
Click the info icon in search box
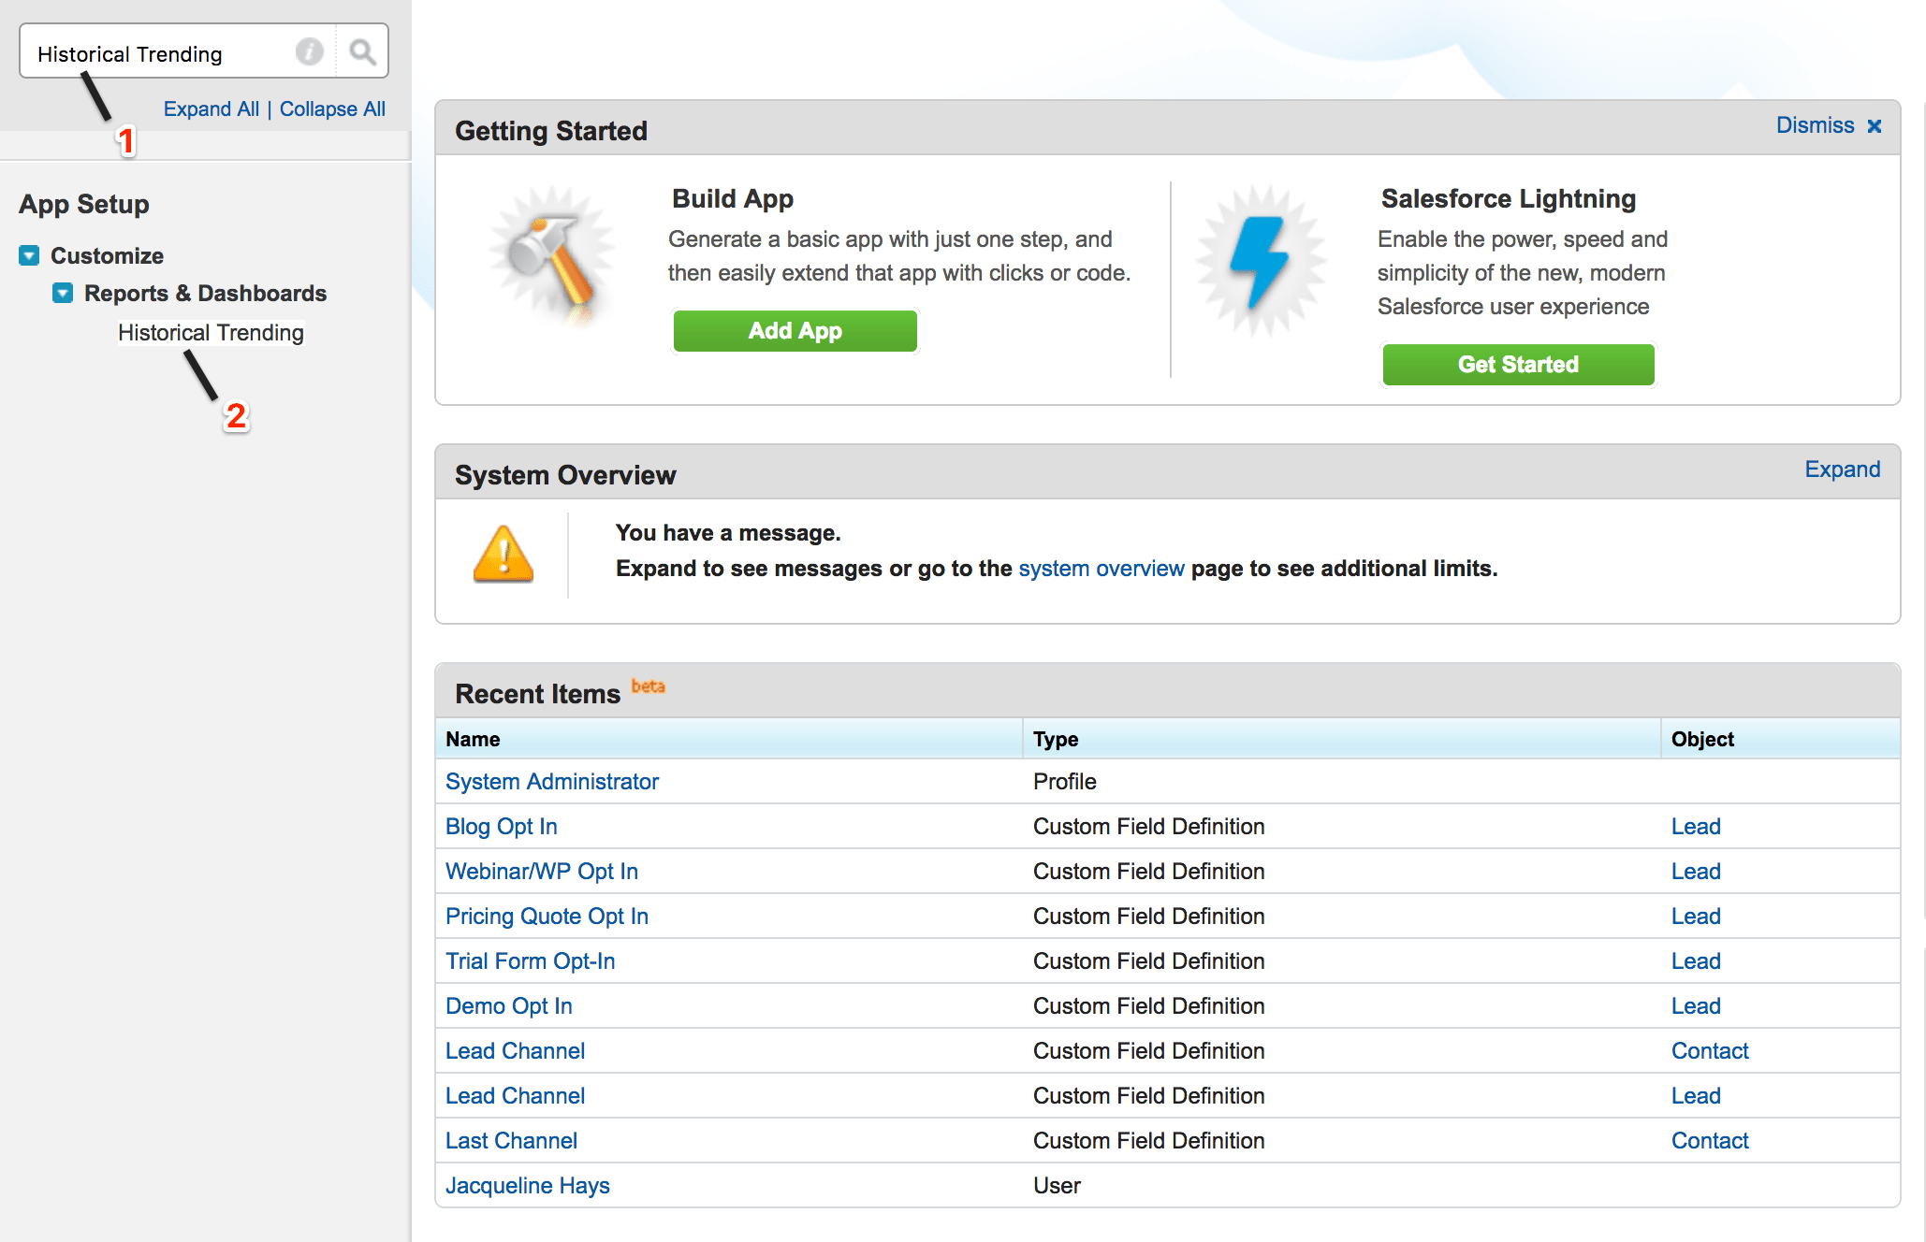point(310,51)
